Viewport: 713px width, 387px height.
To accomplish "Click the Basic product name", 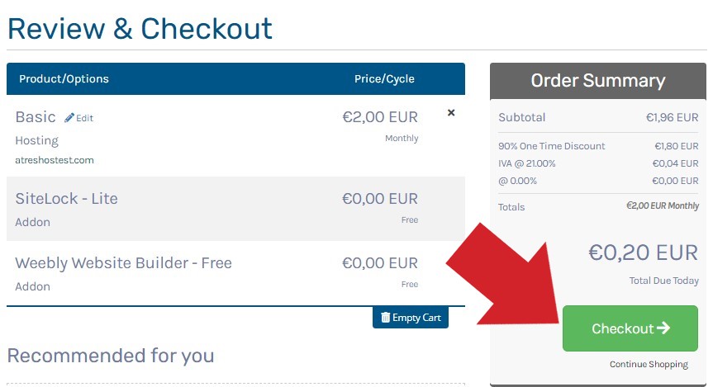I will [36, 116].
